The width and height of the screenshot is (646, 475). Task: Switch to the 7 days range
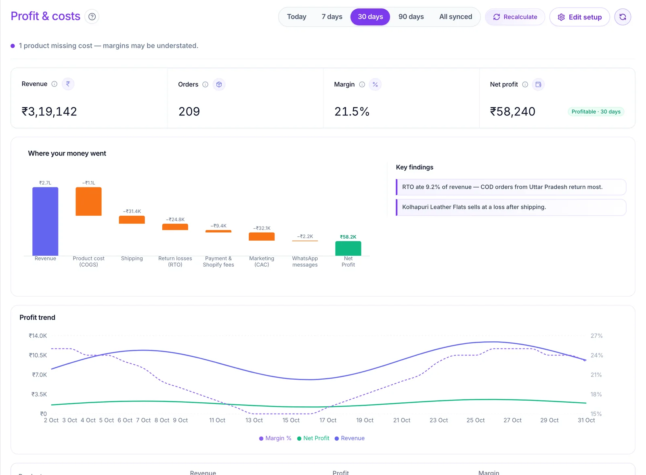[x=332, y=17]
